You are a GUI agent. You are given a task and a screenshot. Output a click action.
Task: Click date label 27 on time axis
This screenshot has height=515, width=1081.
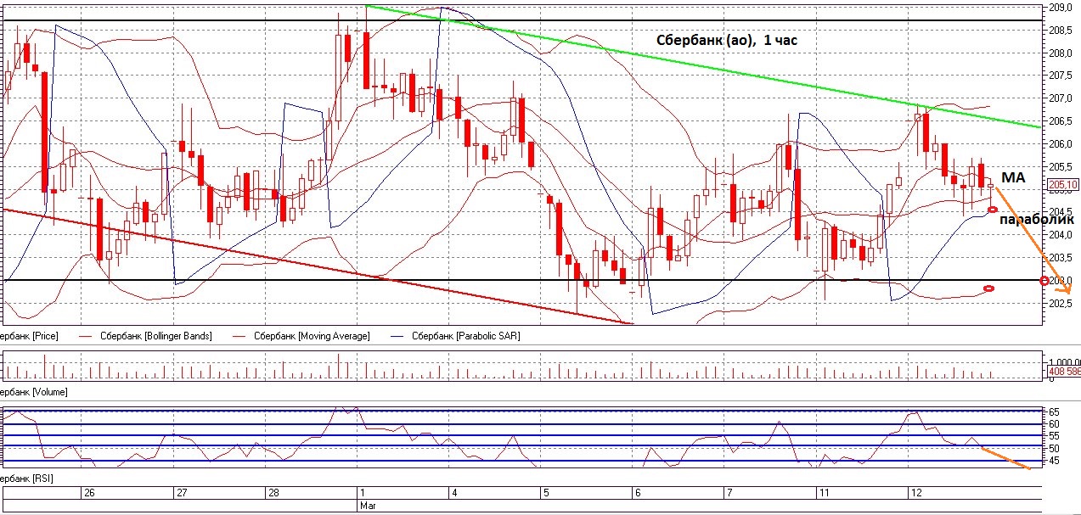(180, 493)
